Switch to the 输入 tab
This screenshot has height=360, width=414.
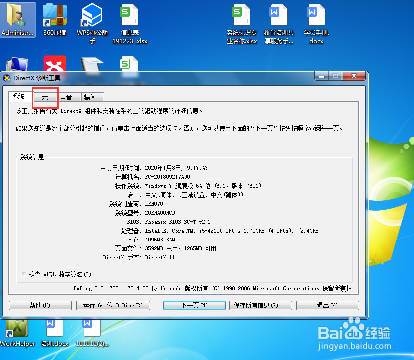[93, 97]
